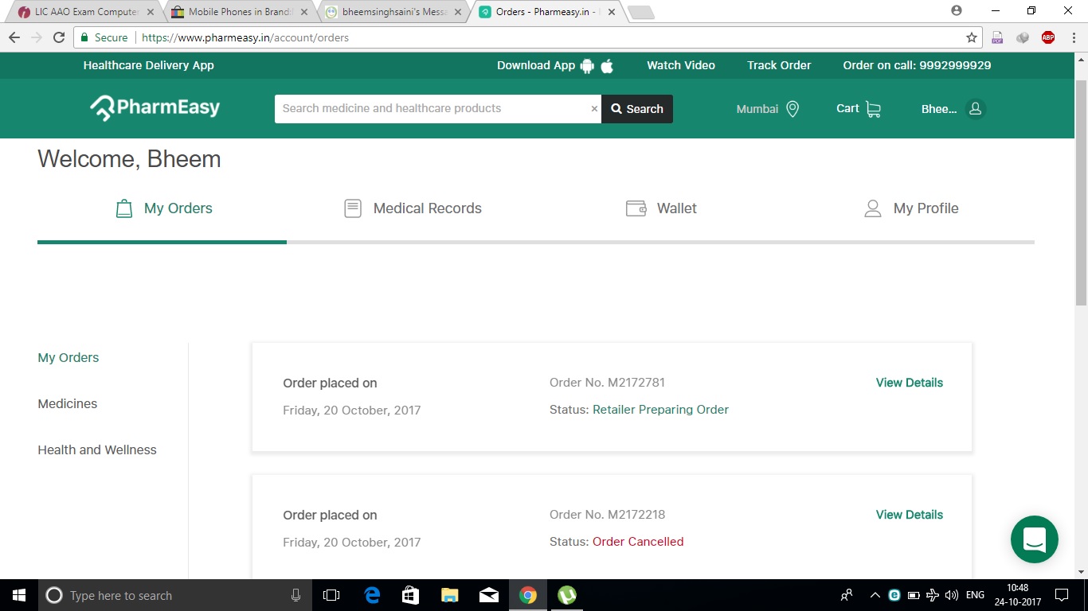Switch to the LIC AAO Exam browser tab
1088x611 pixels.
tap(86, 12)
